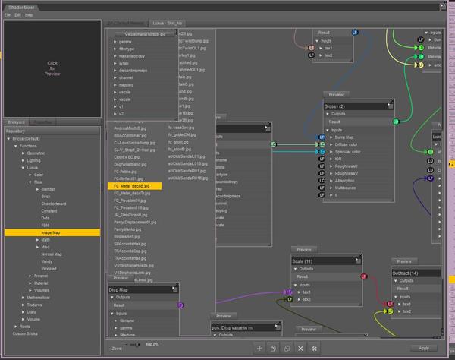
Task: Click the Scale (11) tex2 input connector
Action: [290, 299]
